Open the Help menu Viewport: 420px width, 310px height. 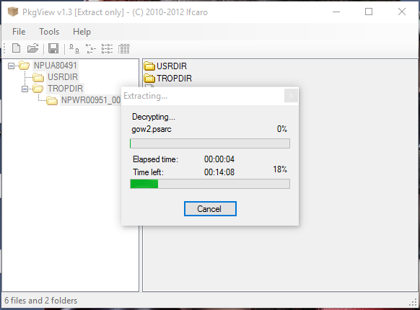[82, 32]
